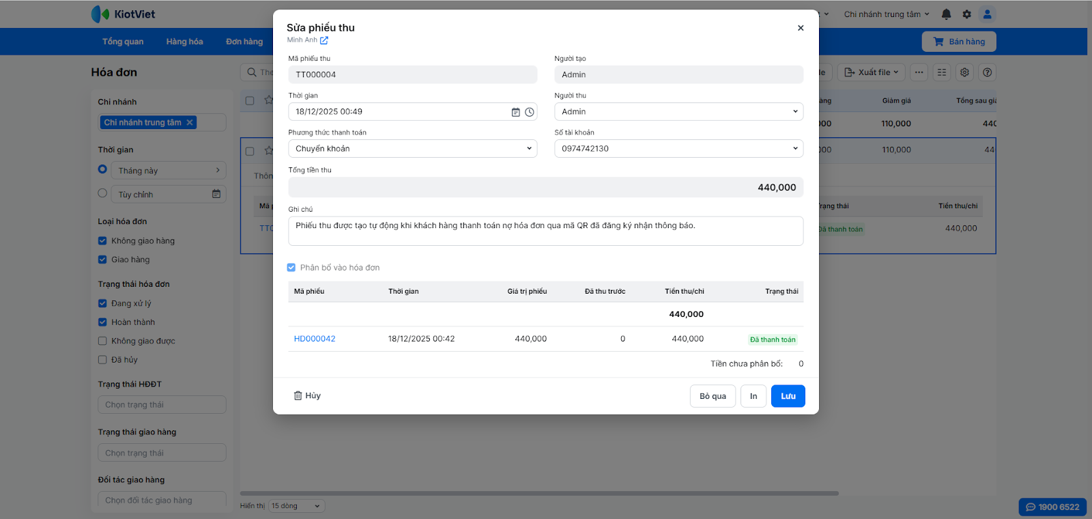The image size is (1092, 519).
Task: Toggle Phân bổ vào hóa đơn checkbox
Action: click(x=291, y=268)
